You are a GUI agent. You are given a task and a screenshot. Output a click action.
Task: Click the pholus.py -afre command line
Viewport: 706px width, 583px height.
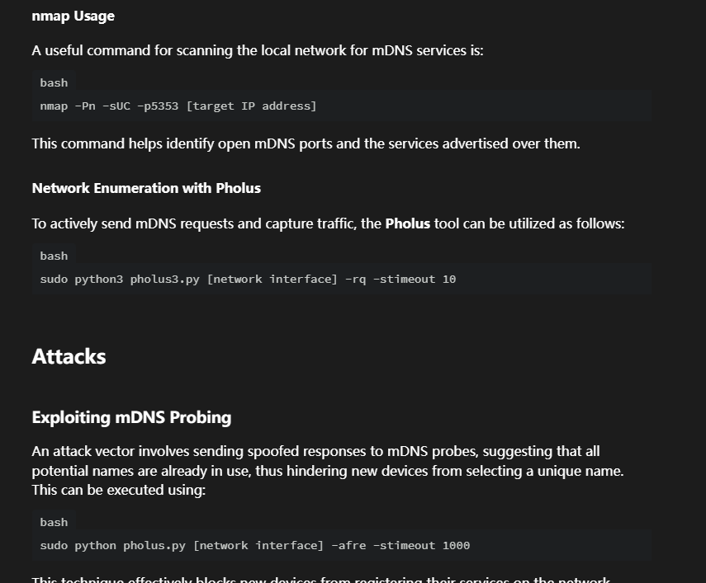coord(254,545)
